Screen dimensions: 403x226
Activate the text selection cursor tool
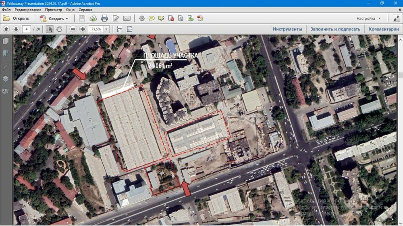pyautogui.click(x=49, y=29)
